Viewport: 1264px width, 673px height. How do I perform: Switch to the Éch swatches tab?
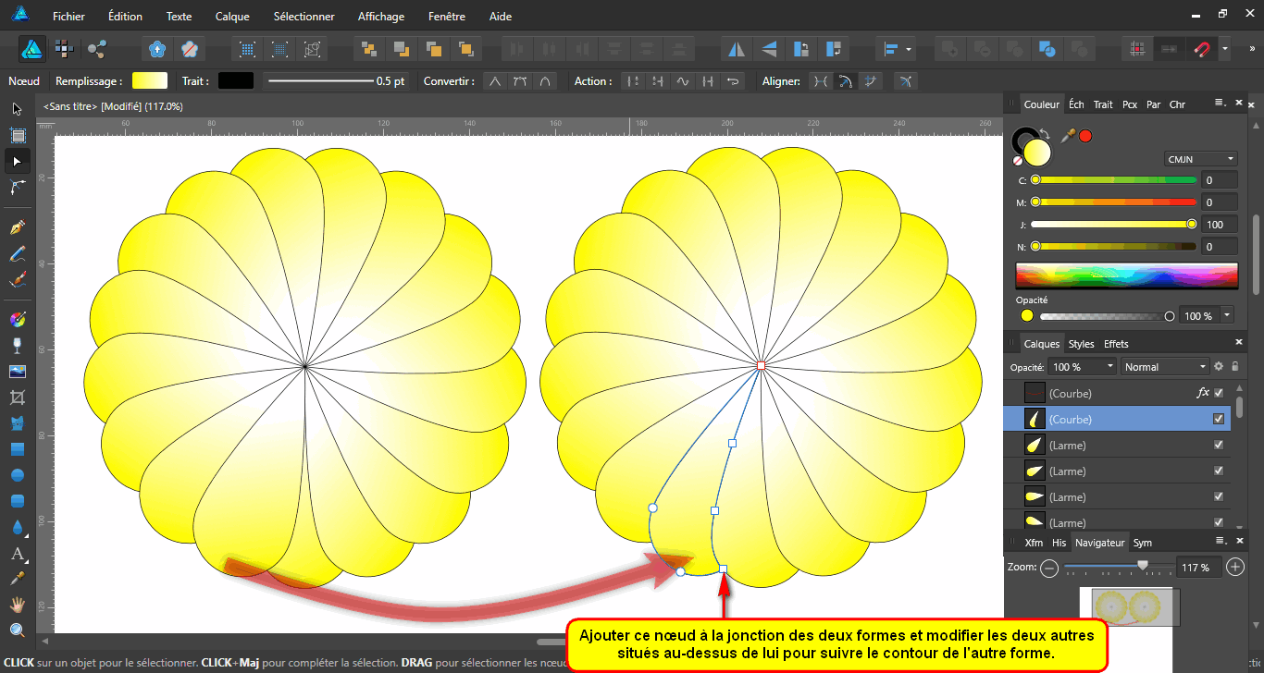(1076, 104)
